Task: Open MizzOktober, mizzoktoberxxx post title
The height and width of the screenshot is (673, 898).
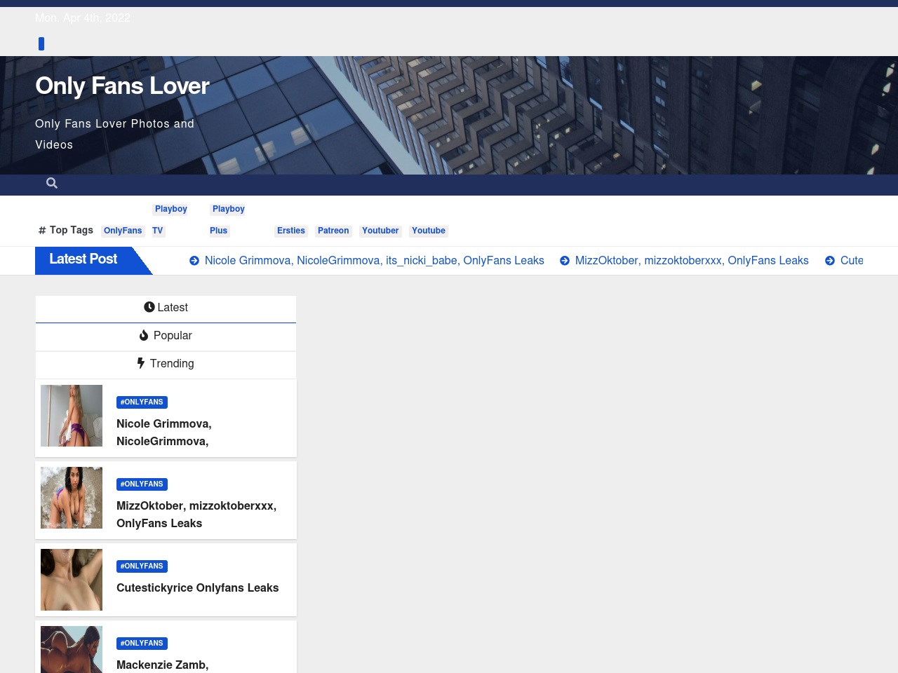Action: (196, 515)
